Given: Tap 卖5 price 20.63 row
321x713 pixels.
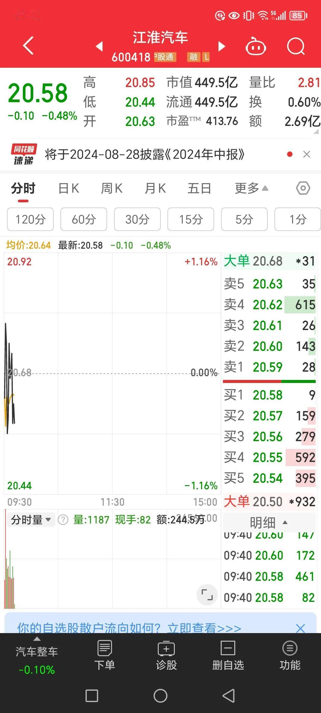Looking at the screenshot, I should pyautogui.click(x=269, y=284).
